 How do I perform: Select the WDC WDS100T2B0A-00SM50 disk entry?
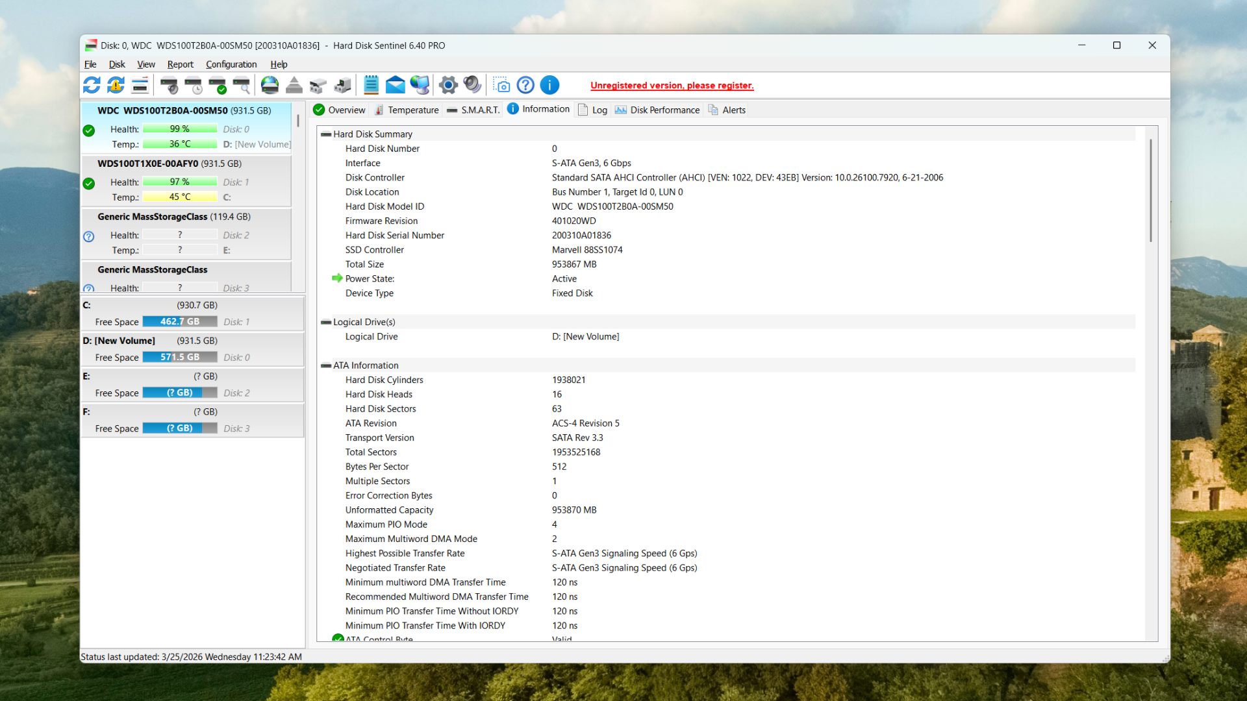pyautogui.click(x=186, y=128)
